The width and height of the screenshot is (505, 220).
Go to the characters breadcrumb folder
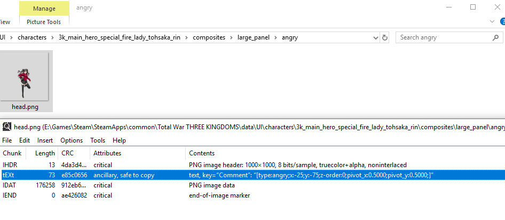(x=32, y=37)
